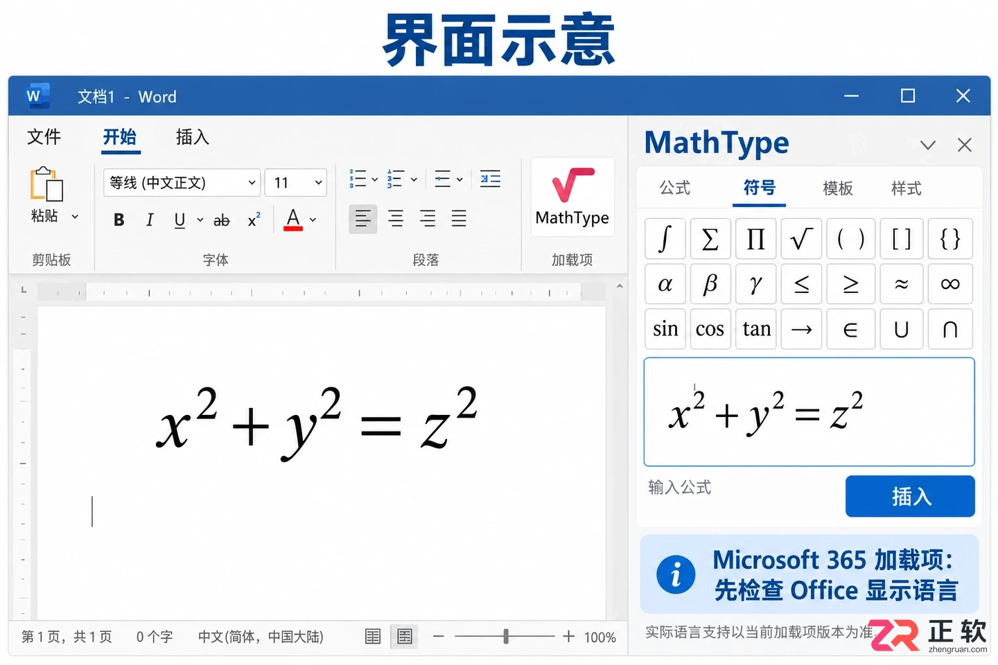Insert the infinity symbol
This screenshot has height=665, width=998.
pos(950,284)
